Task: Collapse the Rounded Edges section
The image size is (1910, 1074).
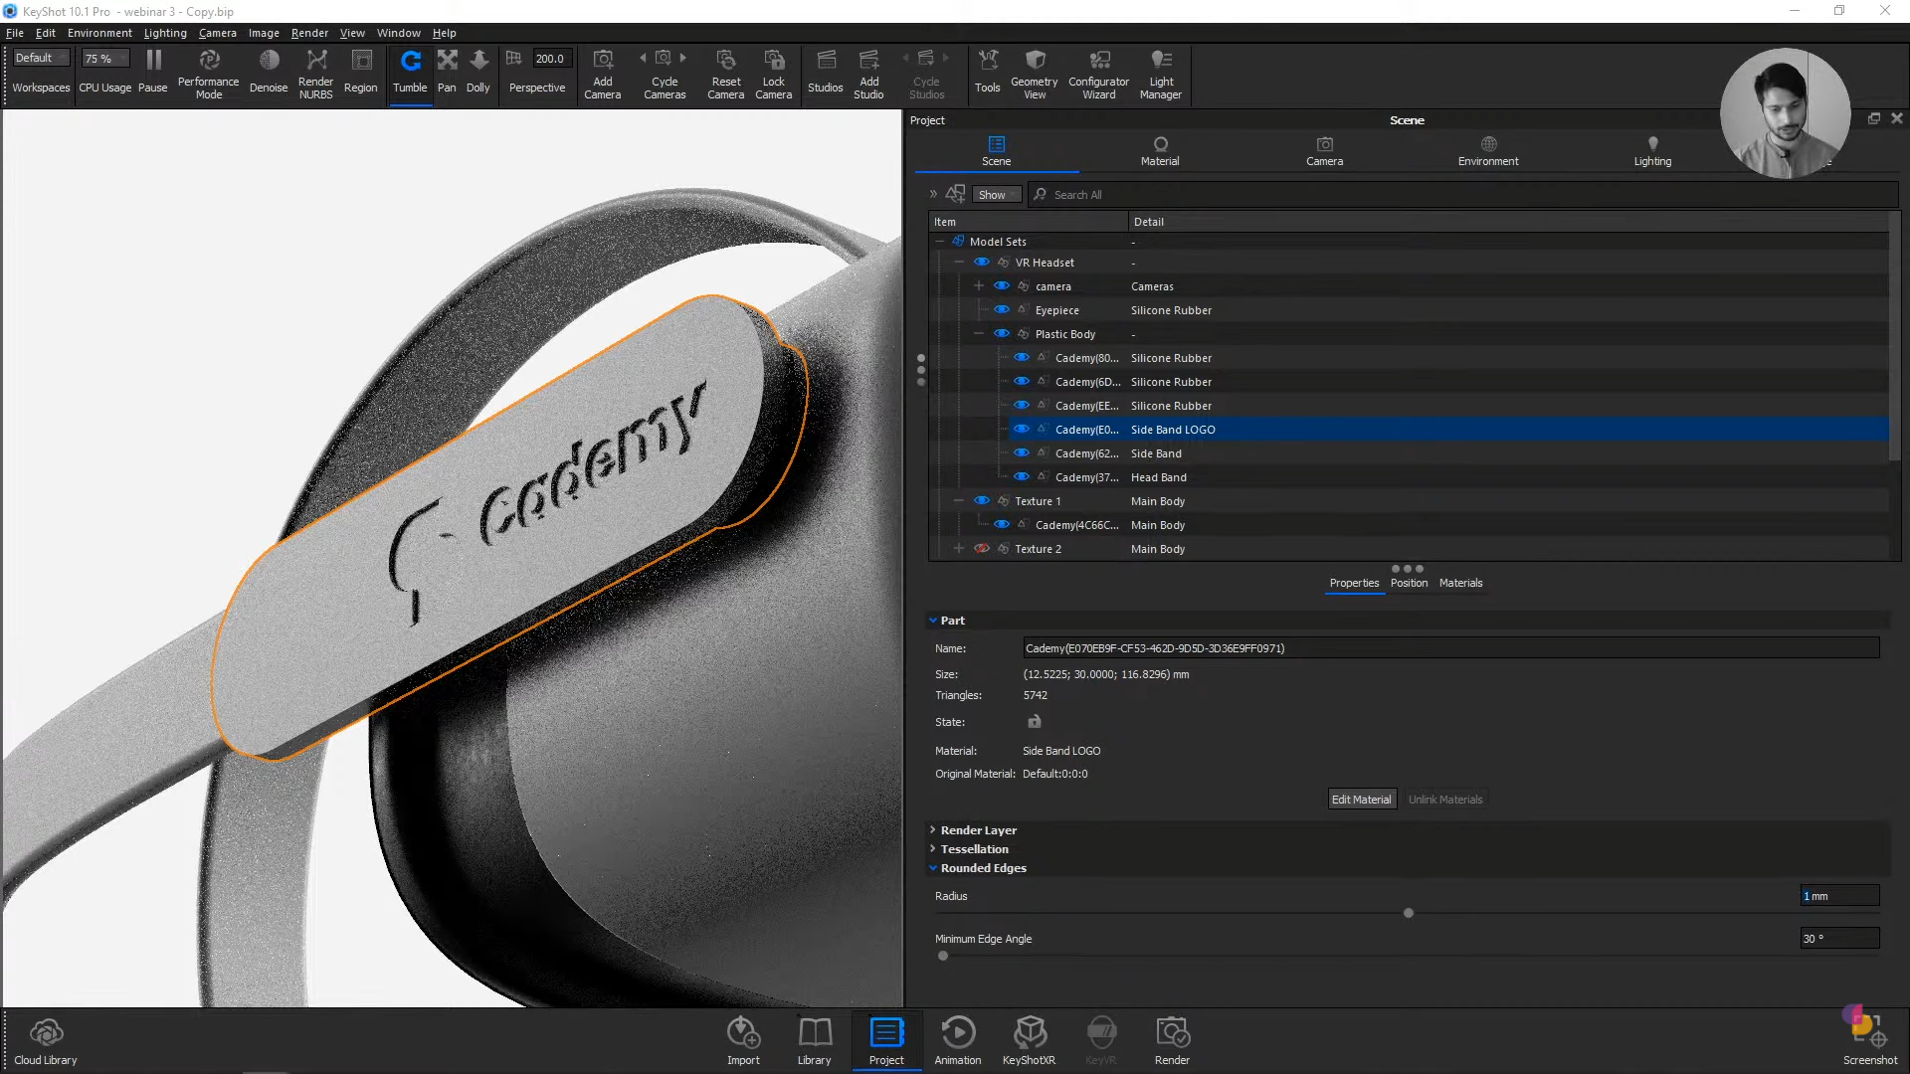Action: 933,867
